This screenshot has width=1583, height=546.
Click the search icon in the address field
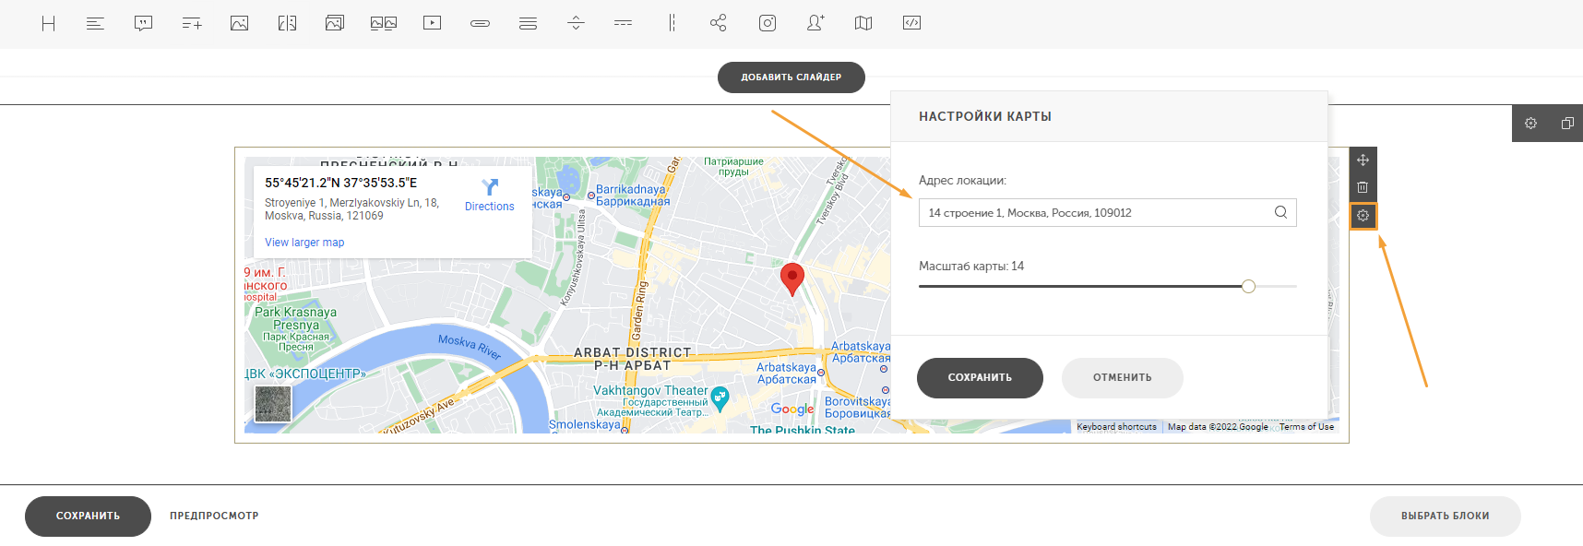(1280, 212)
